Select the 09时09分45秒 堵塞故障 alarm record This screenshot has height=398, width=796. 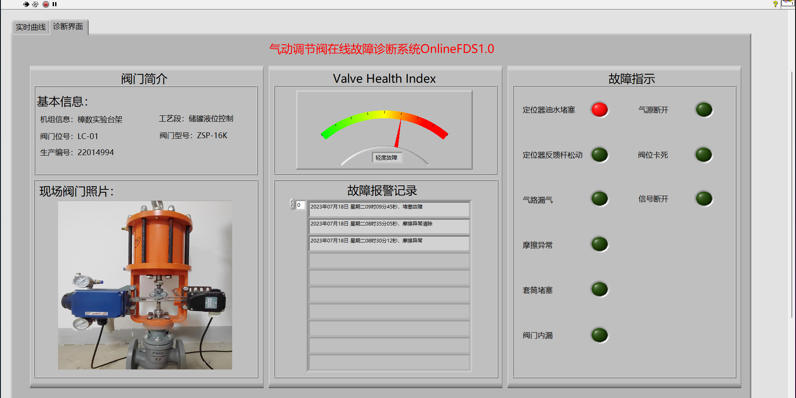click(x=389, y=209)
